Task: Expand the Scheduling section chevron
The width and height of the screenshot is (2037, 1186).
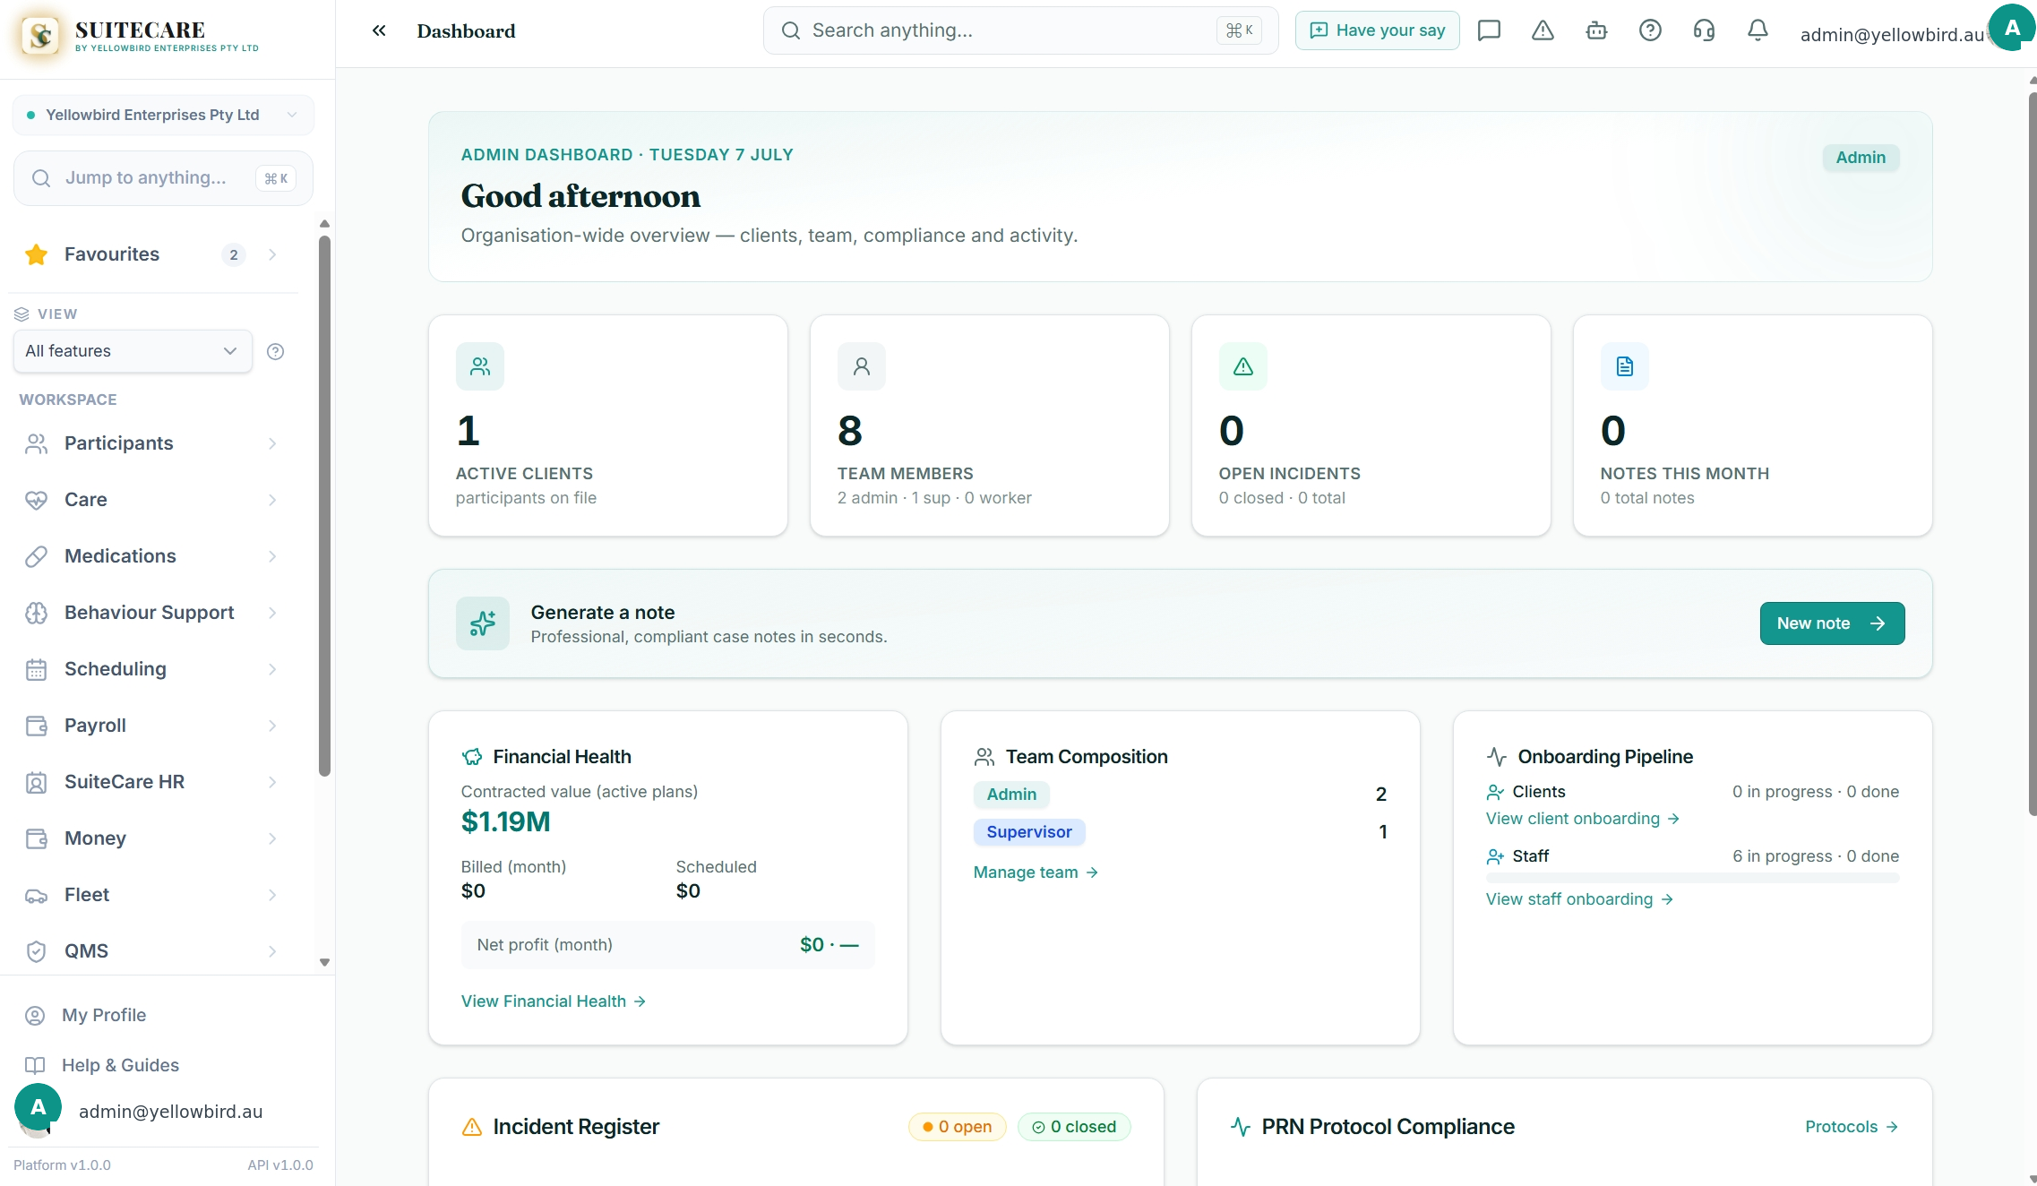Action: [x=272, y=669]
